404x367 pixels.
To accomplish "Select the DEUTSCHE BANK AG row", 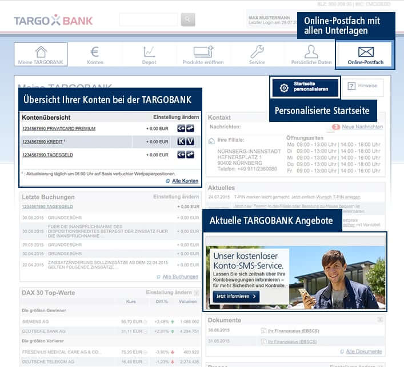I will pos(110,331).
